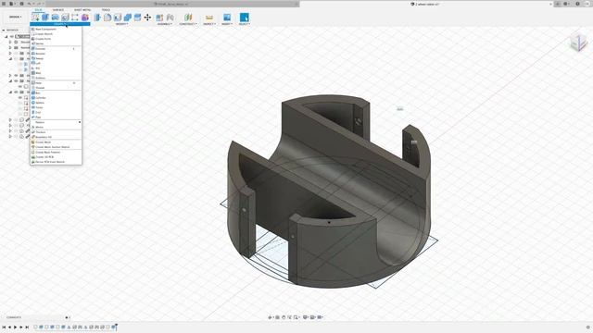The height and width of the screenshot is (333, 593).
Task: Pick Pipe in the Create menu
Action: coord(56,117)
